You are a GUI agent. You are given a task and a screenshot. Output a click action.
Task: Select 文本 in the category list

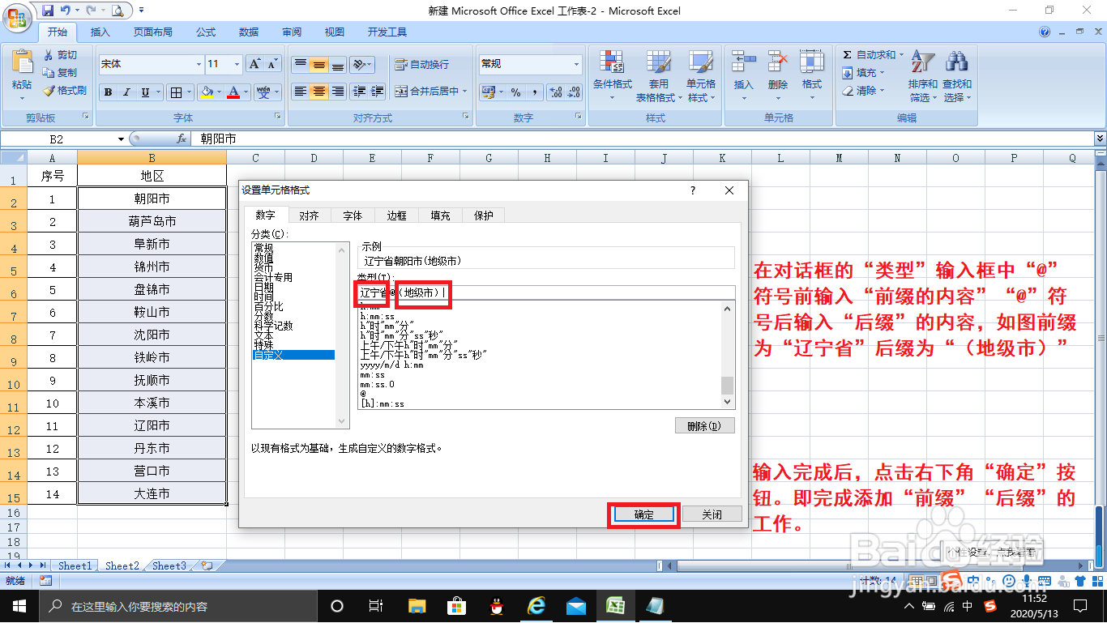point(264,335)
